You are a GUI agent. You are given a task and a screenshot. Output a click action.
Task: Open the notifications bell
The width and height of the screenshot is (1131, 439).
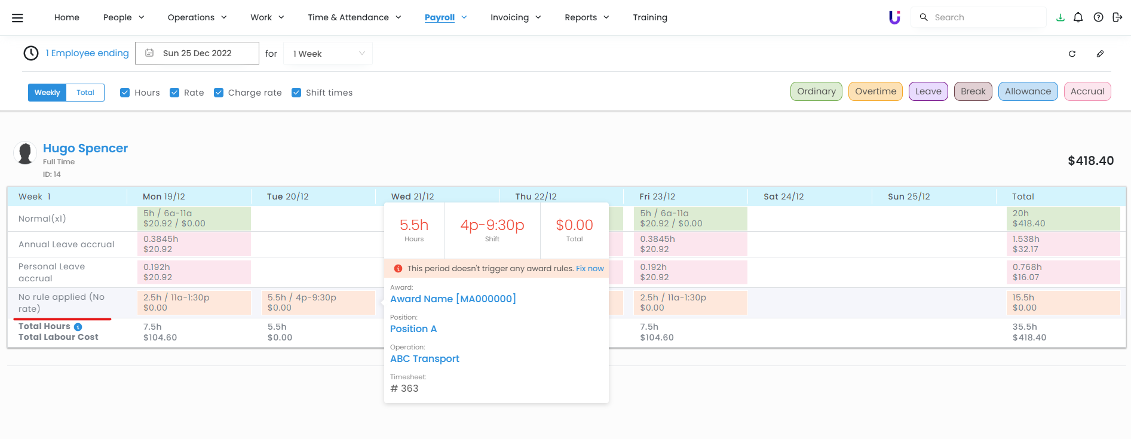click(x=1078, y=17)
